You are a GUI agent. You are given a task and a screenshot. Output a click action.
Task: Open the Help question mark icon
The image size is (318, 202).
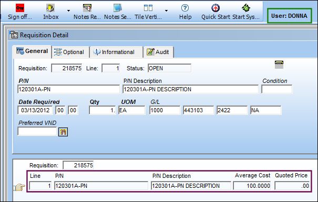click(185, 8)
